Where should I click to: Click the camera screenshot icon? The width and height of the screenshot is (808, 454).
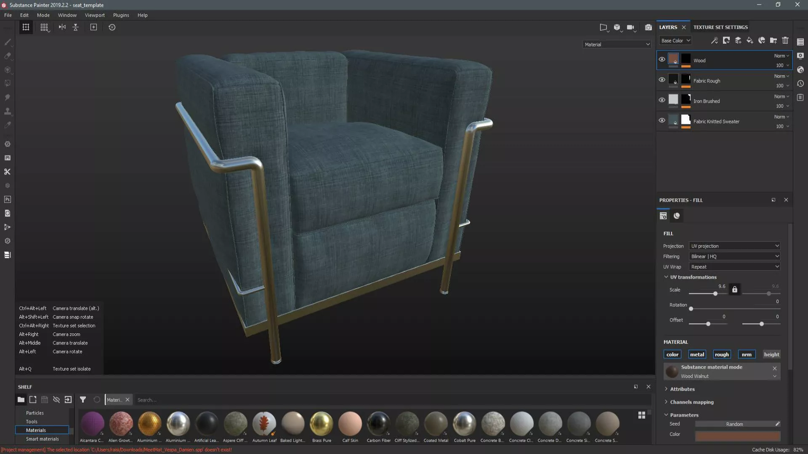649,27
